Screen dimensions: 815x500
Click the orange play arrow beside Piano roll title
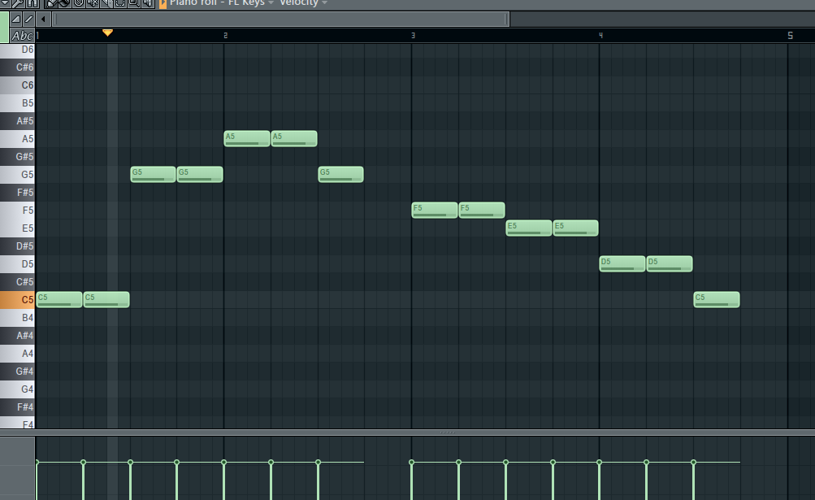(163, 3)
